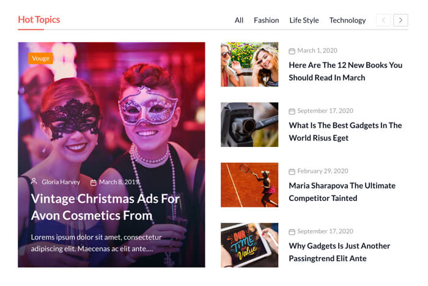Open the Life Style tab
Viewport: 428px width, 286px height.
pyautogui.click(x=304, y=20)
